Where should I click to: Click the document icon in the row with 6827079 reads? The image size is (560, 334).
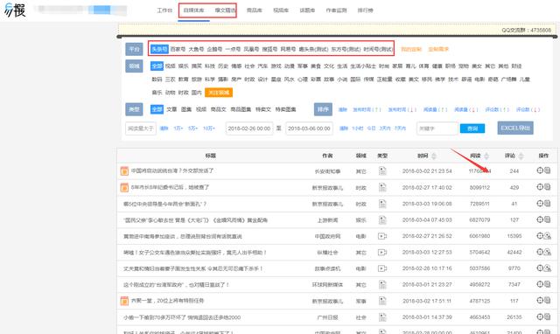point(548,219)
